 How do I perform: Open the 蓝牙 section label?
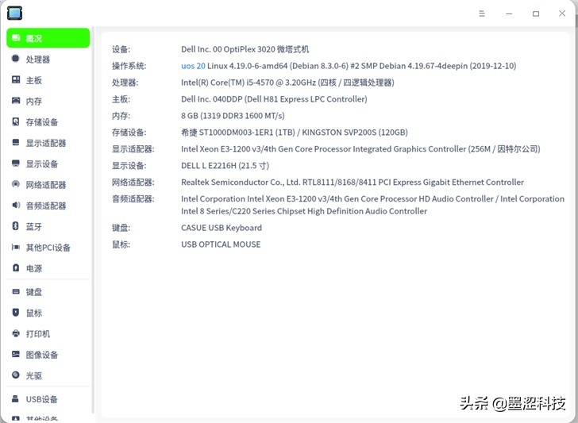[x=34, y=227]
